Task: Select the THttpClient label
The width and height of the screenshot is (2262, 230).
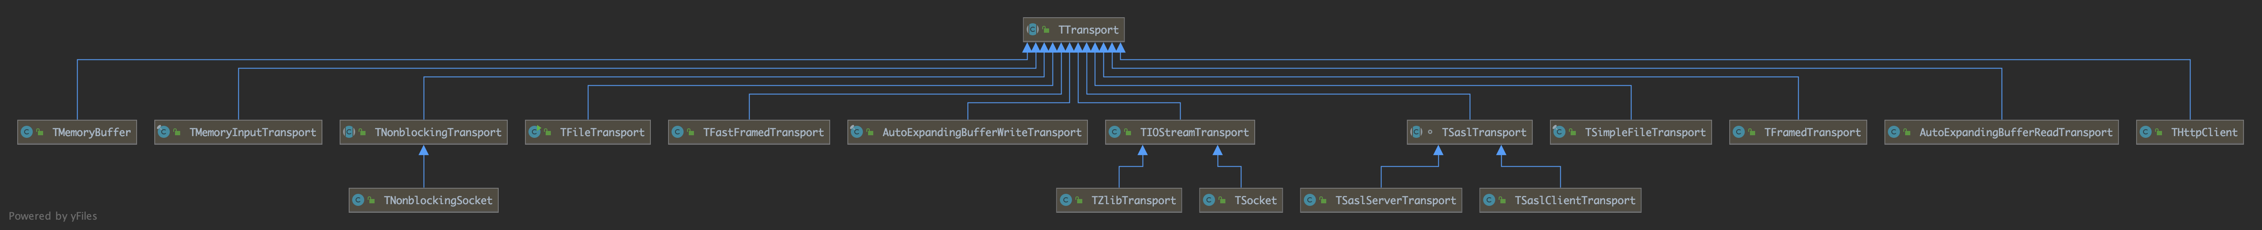Action: tap(2204, 133)
